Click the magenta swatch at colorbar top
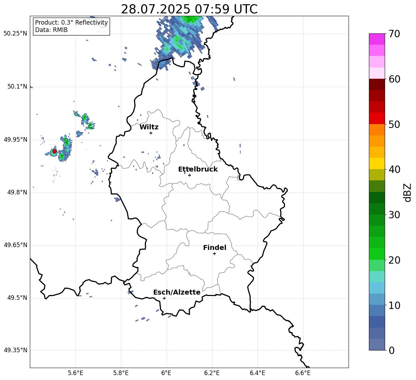Viewport: 416px width, 380px height. [377, 39]
